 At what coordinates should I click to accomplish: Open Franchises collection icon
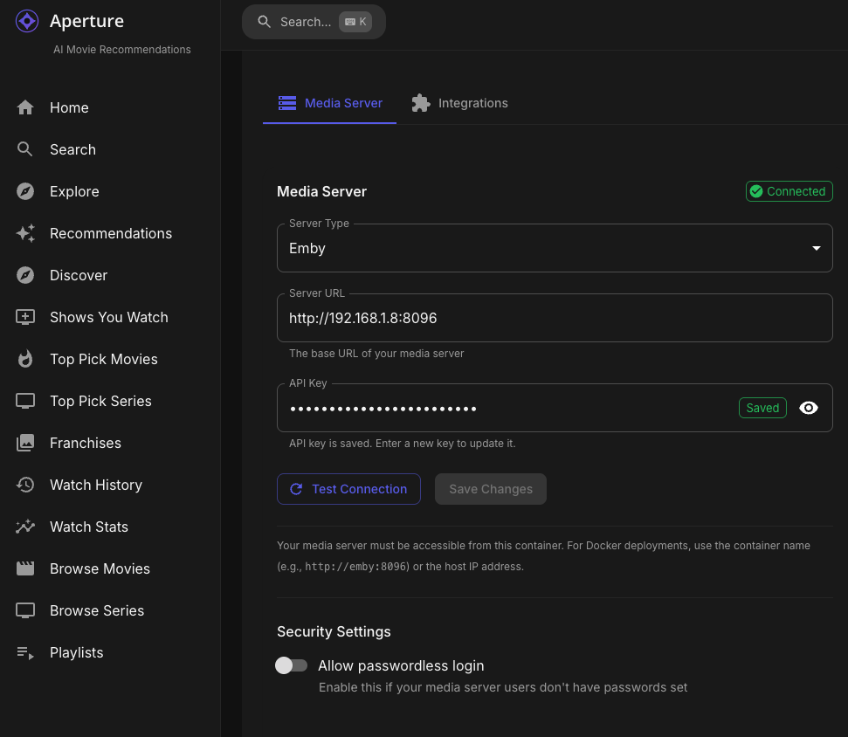click(x=25, y=443)
